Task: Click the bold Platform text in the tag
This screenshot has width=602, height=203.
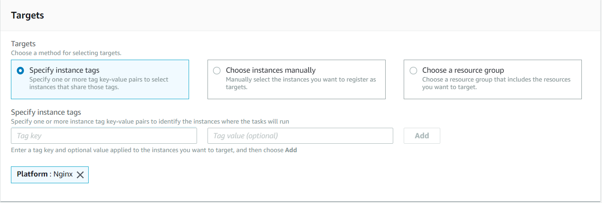Action: 32,174
